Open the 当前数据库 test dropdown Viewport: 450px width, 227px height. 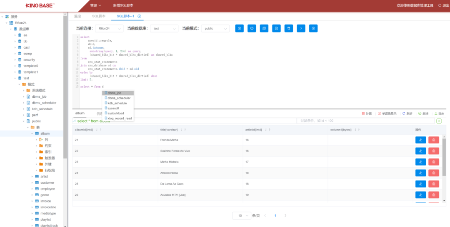[x=164, y=28]
